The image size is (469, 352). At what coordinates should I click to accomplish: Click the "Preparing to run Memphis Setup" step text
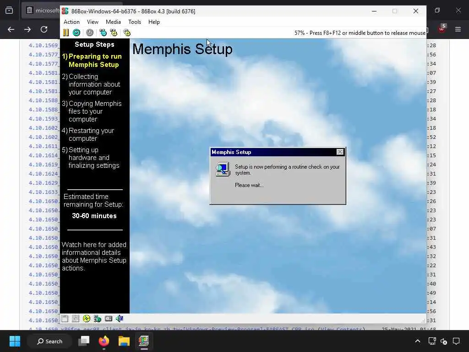(x=92, y=60)
